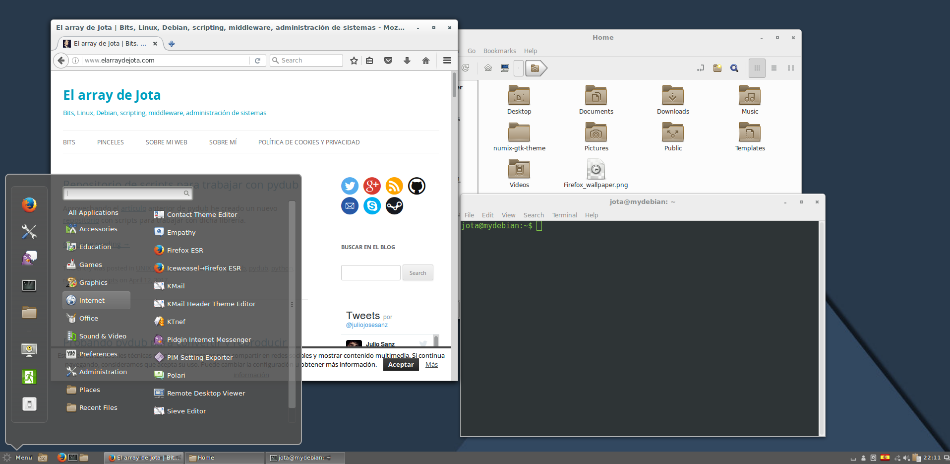Click Spanish flag keyboard layout indicator
Image resolution: width=950 pixels, height=464 pixels.
885,458
